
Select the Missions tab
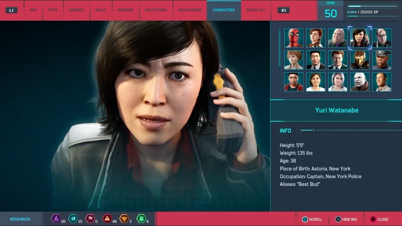[126, 10]
